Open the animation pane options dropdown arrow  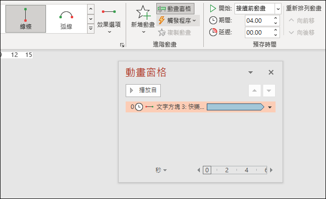pyautogui.click(x=250, y=72)
